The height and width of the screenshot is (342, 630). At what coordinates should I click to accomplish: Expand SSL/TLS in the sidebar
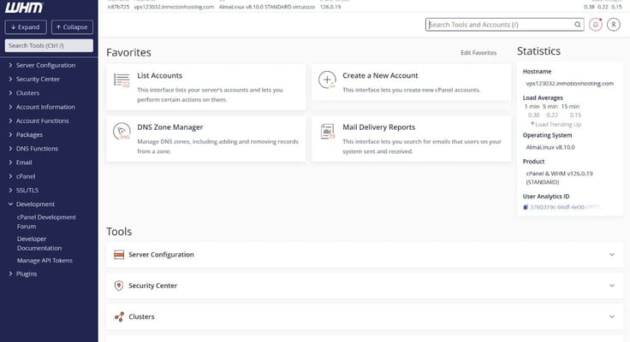click(x=10, y=191)
